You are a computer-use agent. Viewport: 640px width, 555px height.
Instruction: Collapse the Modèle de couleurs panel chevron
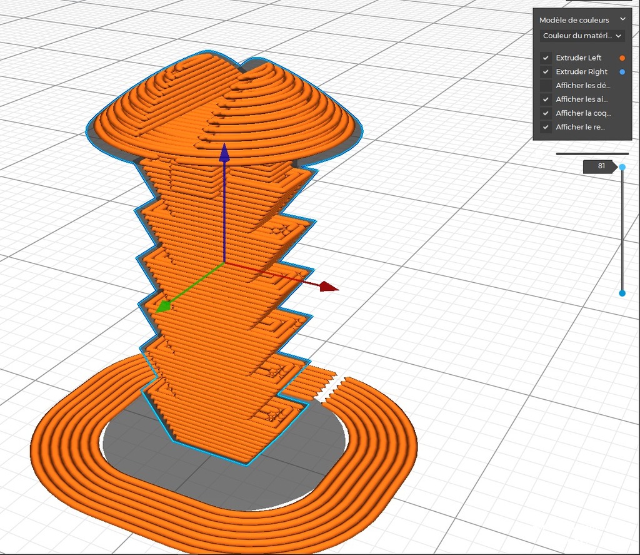tap(622, 20)
